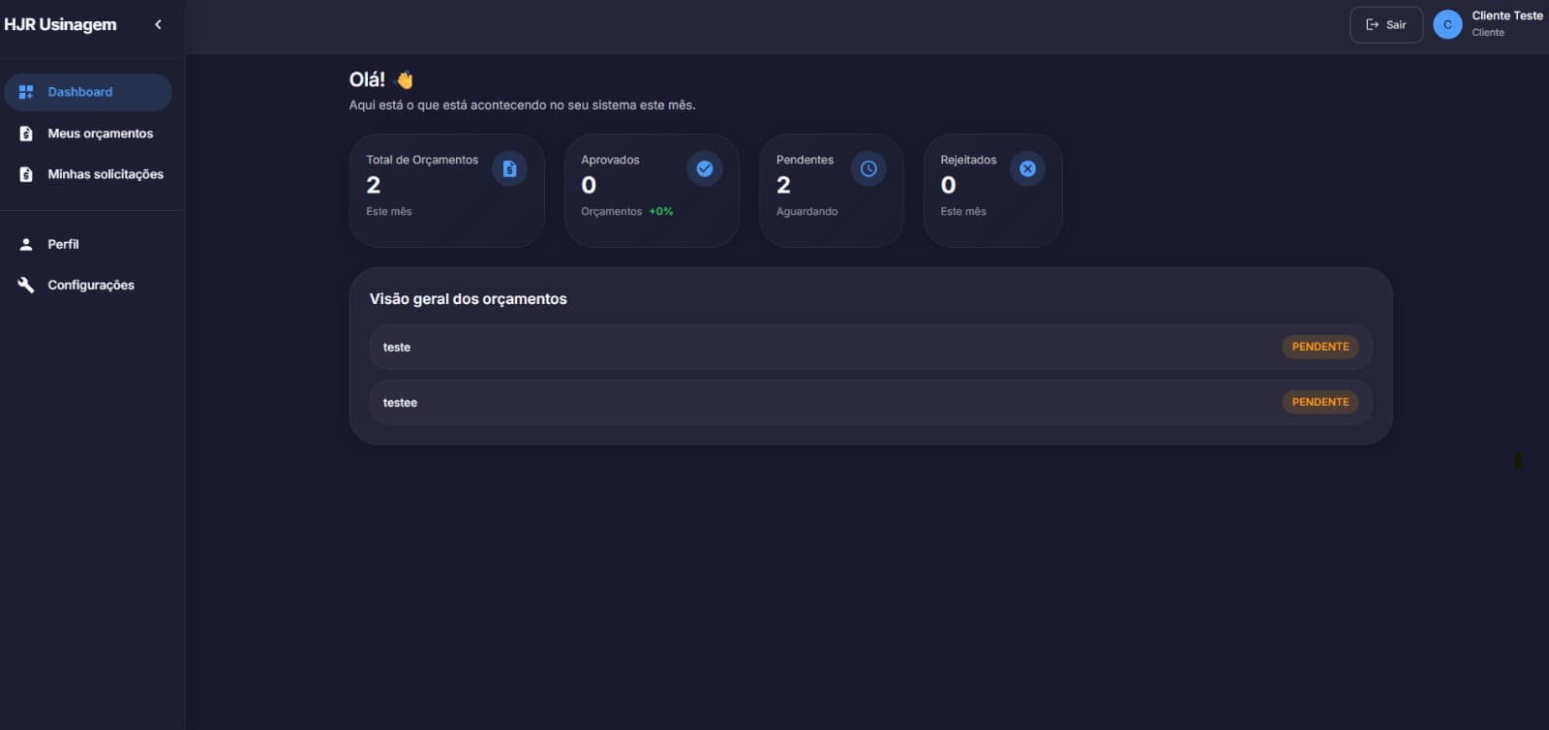Open the Perfil menu entry
This screenshot has height=730, width=1549.
click(x=63, y=244)
